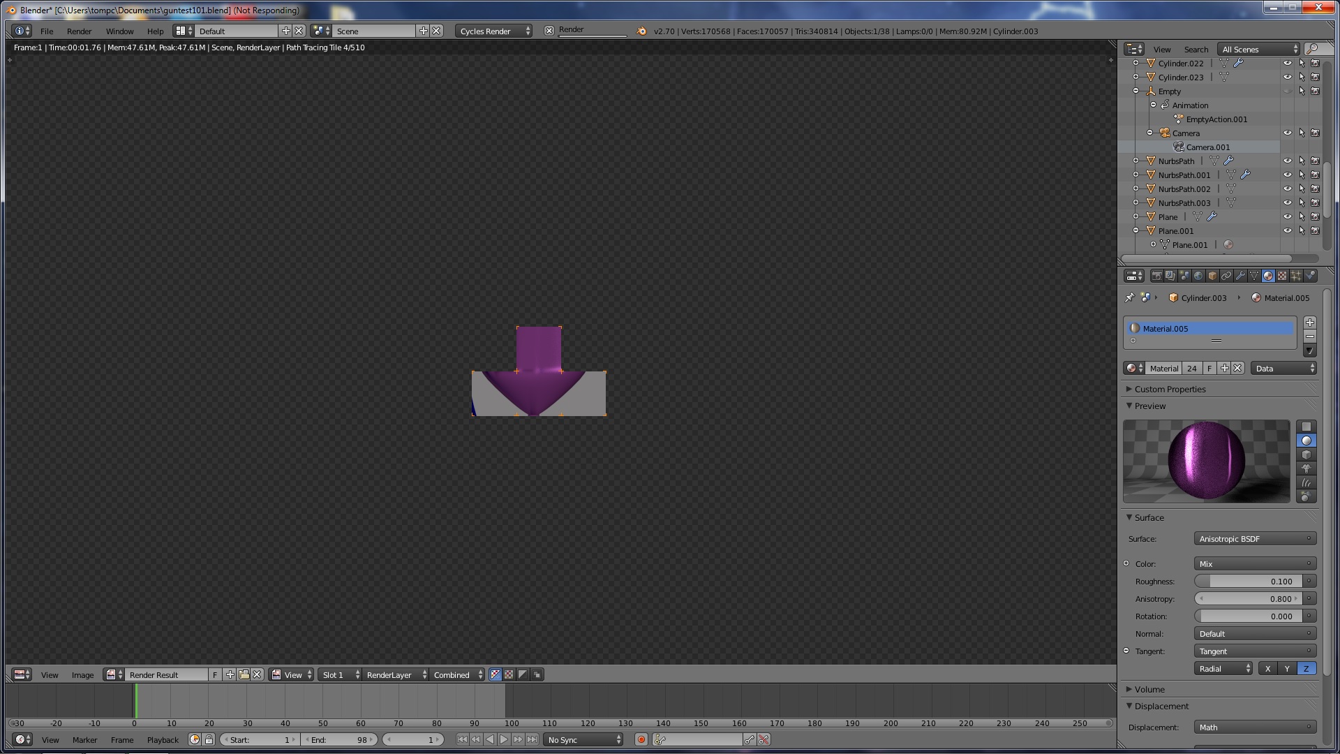Open image file from Render Result field

(244, 674)
